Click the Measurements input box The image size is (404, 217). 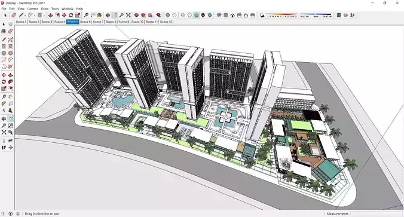(x=377, y=213)
